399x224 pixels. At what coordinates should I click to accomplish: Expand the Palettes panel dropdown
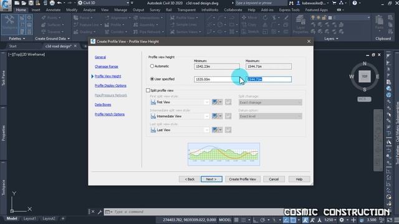coord(17,39)
